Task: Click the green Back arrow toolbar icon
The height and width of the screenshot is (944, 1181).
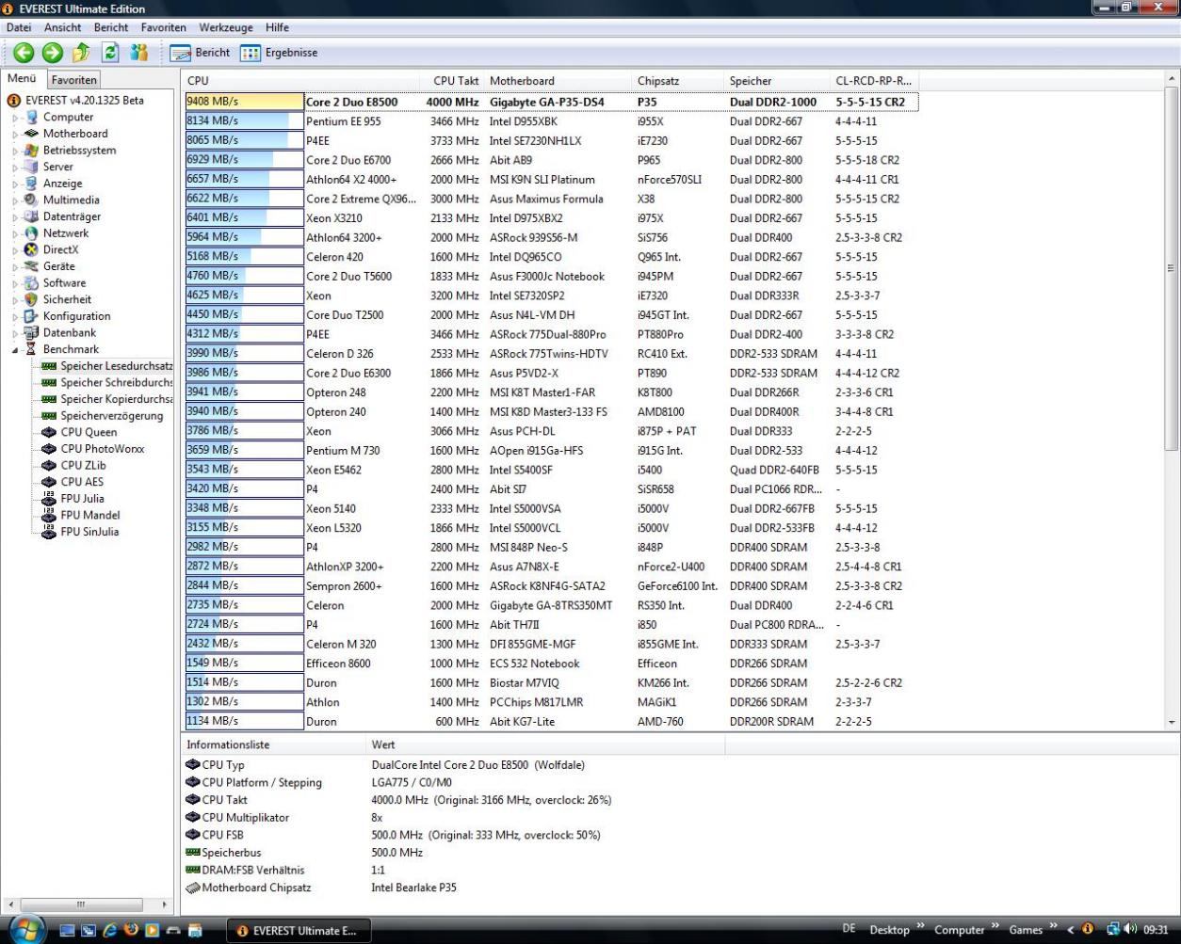Action: [23, 54]
